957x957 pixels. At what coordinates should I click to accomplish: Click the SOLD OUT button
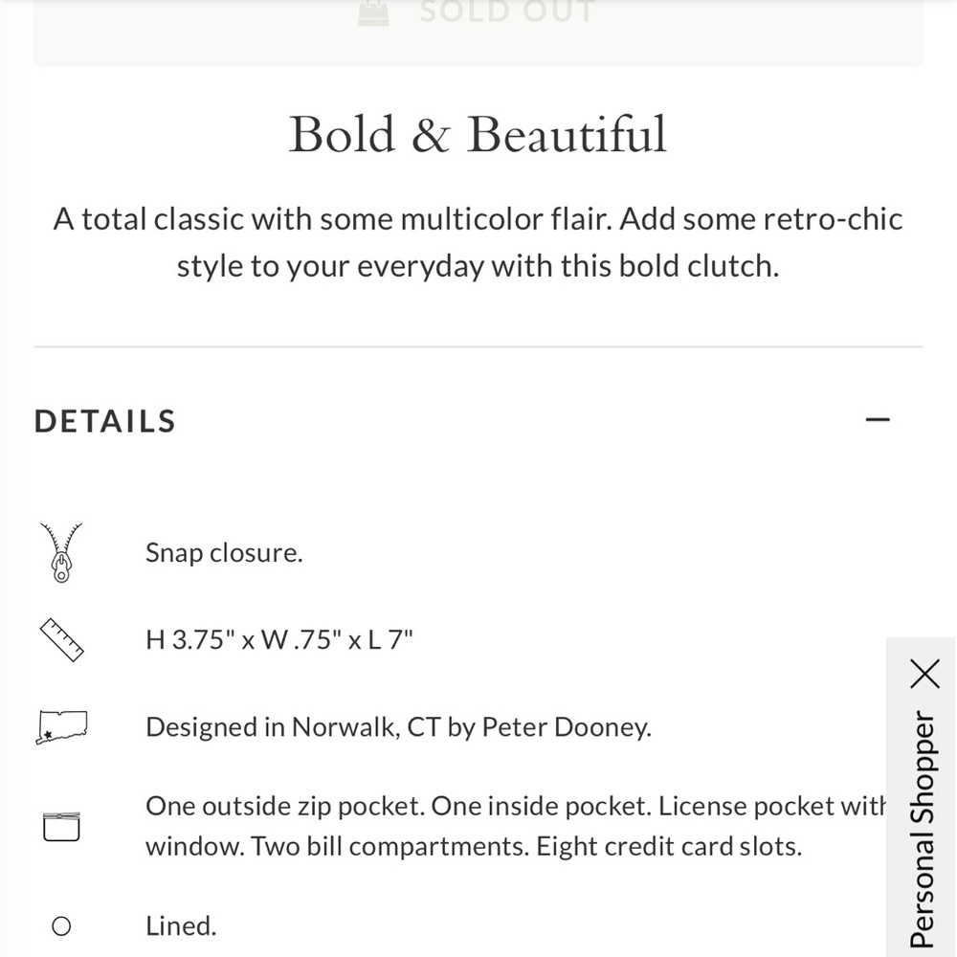point(478,32)
